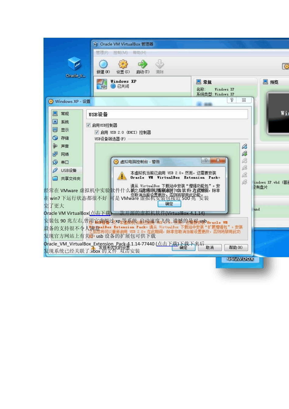
Task: Click the Windows XP preview thumbnail
Action: click(278, 113)
